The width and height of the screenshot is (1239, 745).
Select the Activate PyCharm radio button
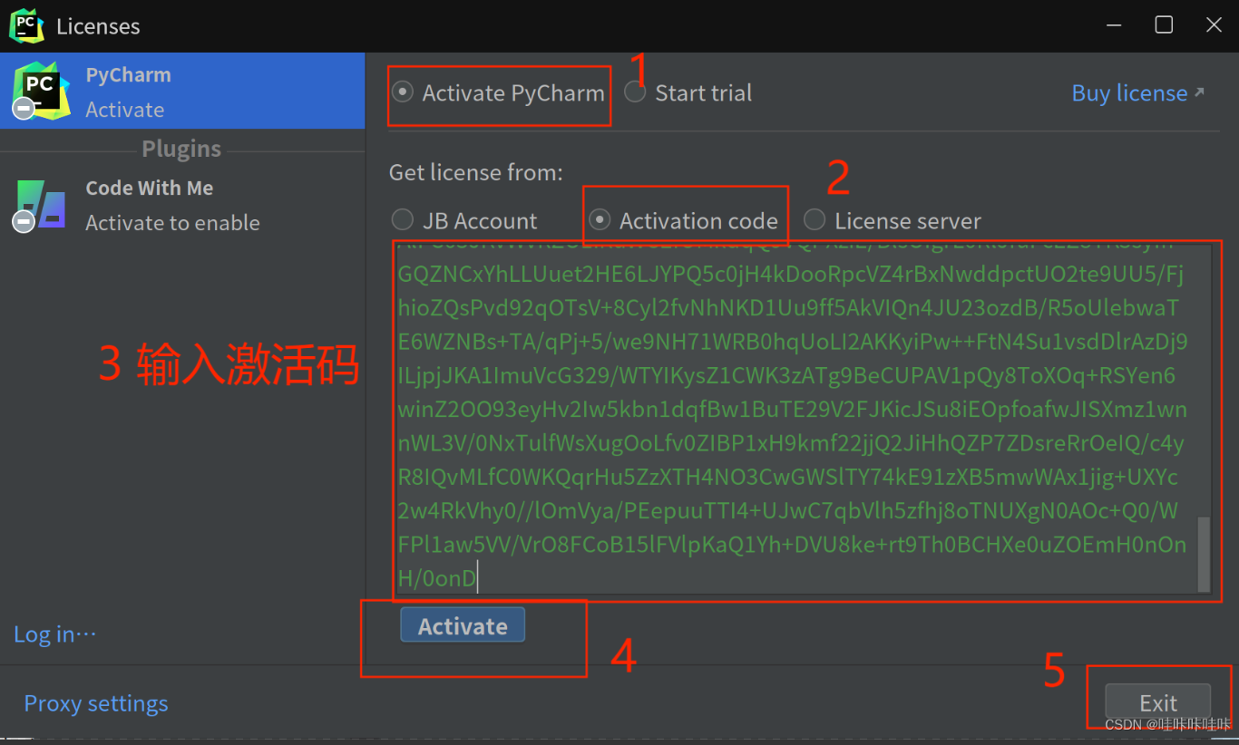coord(403,92)
